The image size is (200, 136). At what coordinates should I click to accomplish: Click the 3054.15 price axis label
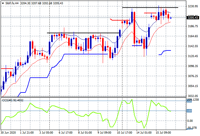(193, 86)
